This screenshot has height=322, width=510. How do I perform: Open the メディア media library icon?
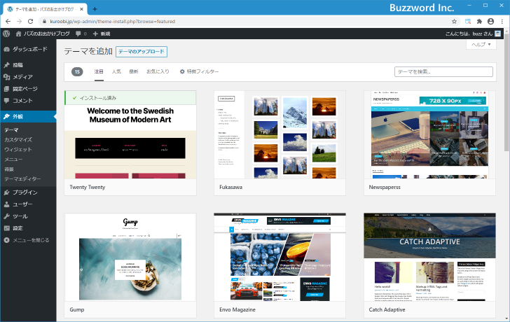6,77
